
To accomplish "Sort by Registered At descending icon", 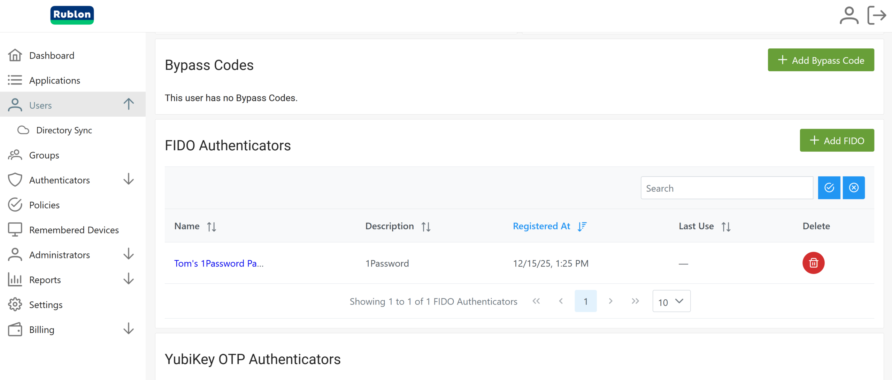I will [x=582, y=227].
